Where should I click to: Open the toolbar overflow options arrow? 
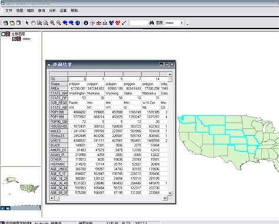(x=188, y=24)
